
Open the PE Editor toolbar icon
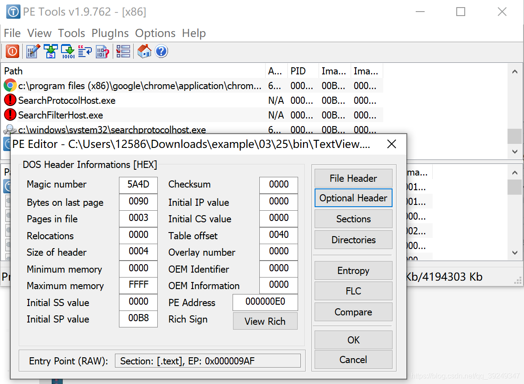tap(32, 51)
